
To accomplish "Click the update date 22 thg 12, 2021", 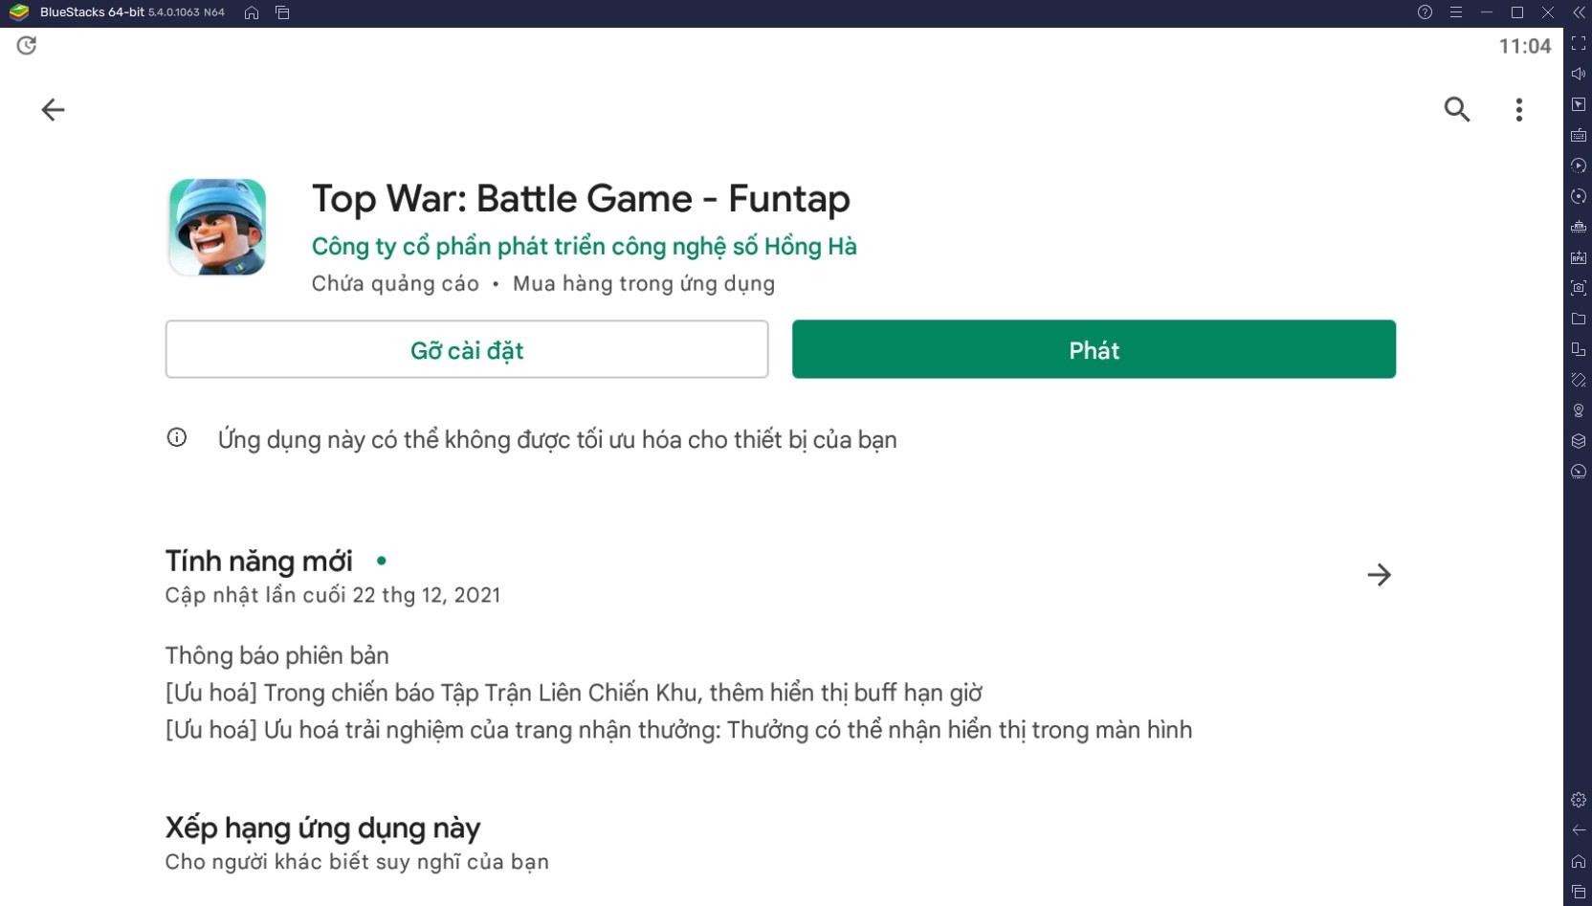I will pyautogui.click(x=427, y=595).
